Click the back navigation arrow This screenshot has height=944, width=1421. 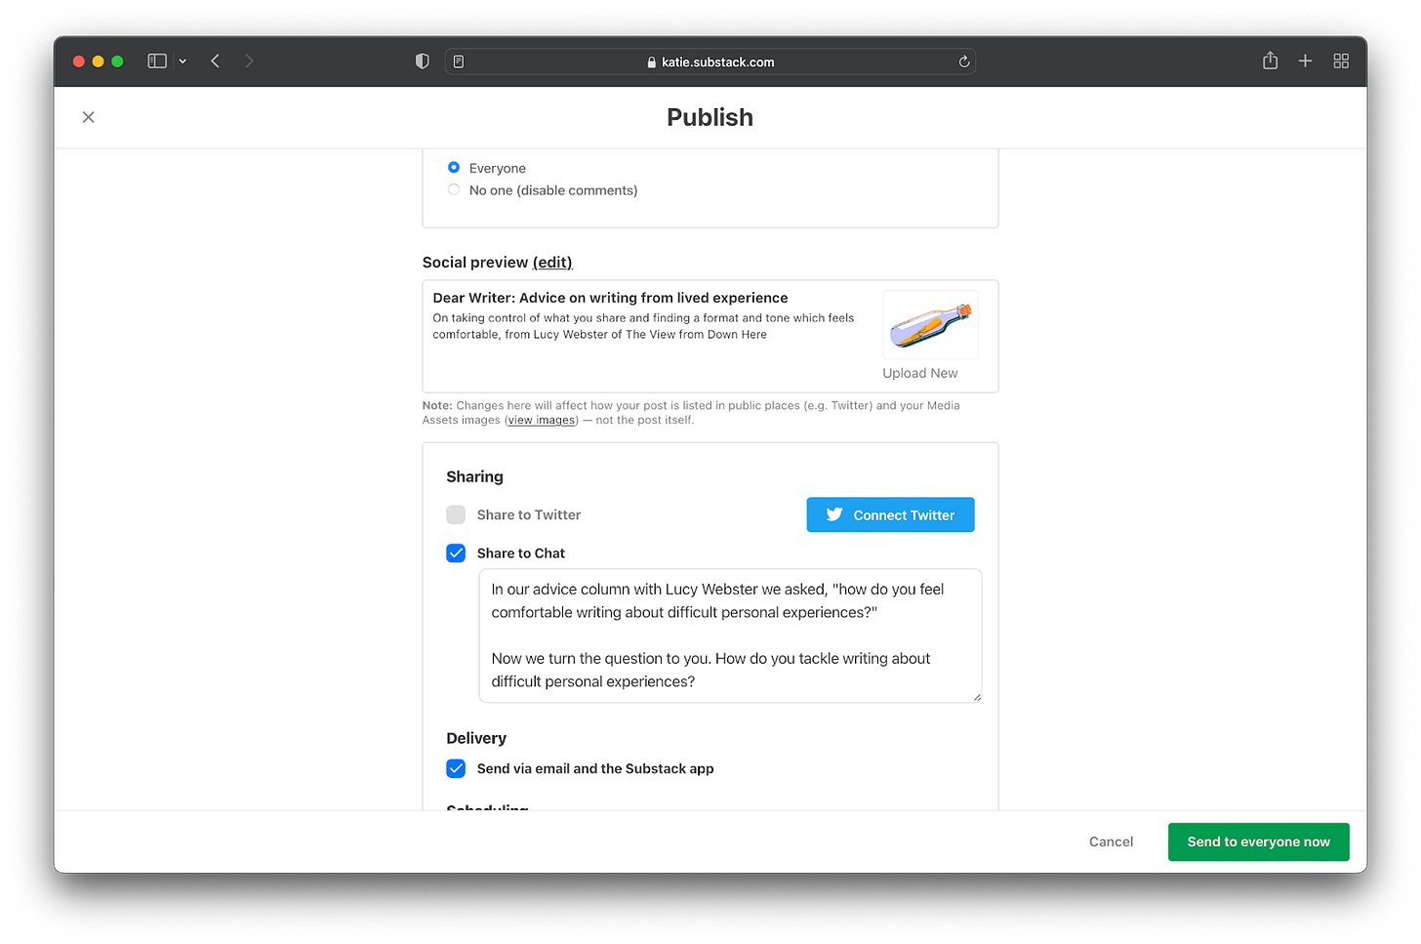(215, 61)
